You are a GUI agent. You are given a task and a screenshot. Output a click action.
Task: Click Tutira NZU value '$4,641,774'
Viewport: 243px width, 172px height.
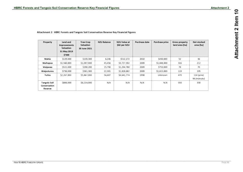(x=124, y=75)
